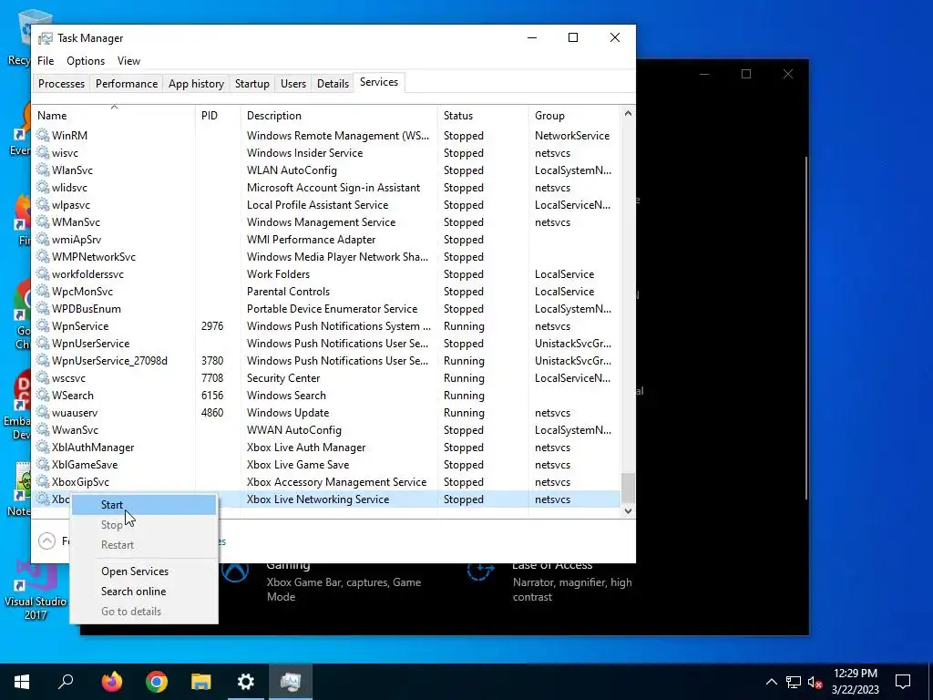Image resolution: width=933 pixels, height=700 pixels.
Task: Sort services by Name column header
Action: [114, 116]
